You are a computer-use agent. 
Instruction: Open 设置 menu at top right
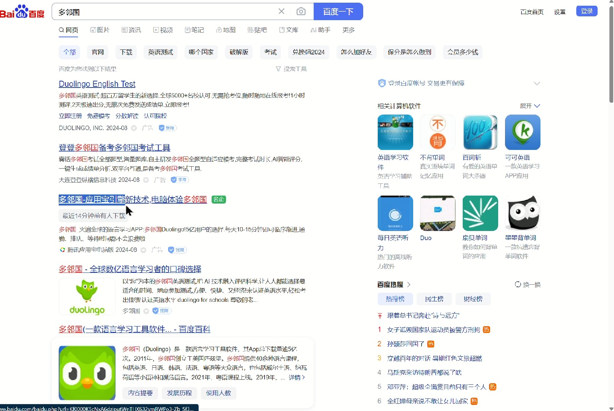560,12
